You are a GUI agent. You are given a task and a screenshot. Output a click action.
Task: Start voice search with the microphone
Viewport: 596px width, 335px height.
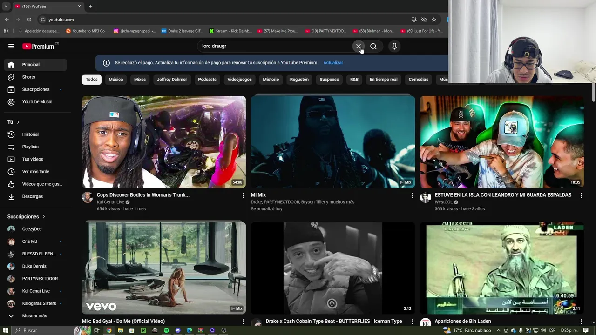coord(394,46)
